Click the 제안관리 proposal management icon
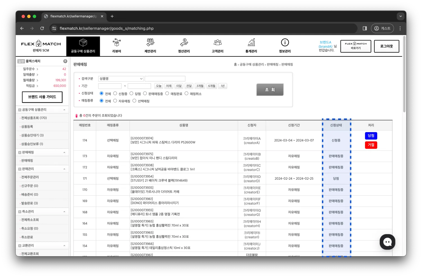 click(150, 43)
